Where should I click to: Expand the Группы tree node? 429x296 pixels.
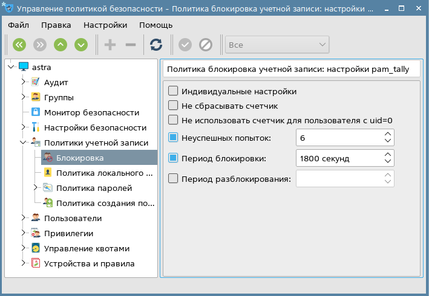coord(23,97)
